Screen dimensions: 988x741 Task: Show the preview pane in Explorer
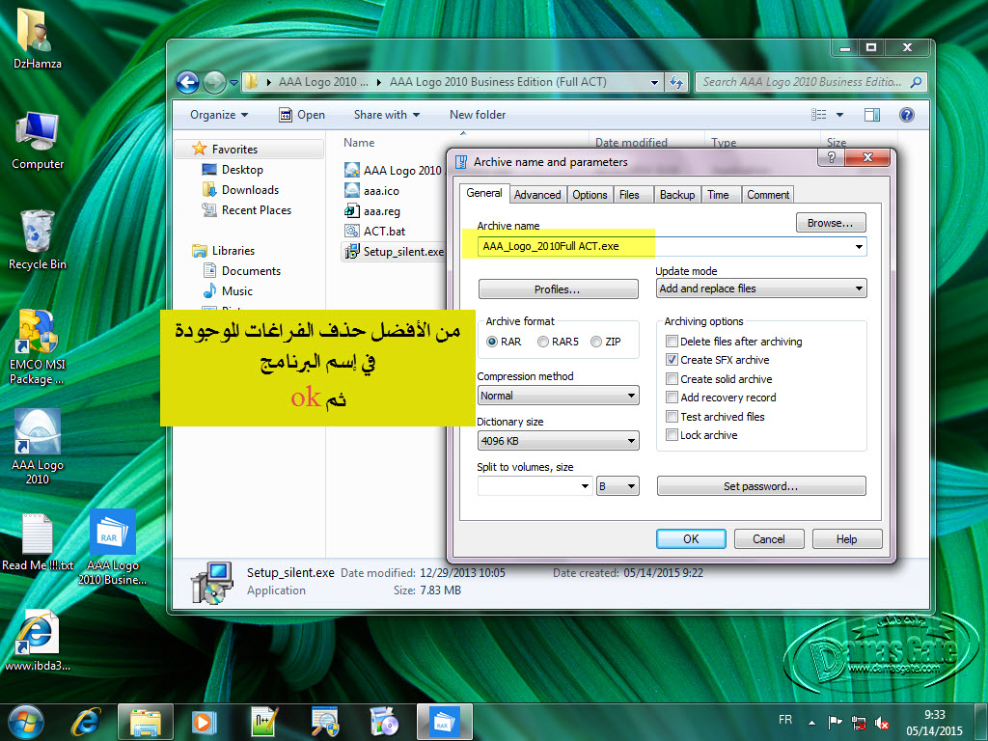point(872,115)
